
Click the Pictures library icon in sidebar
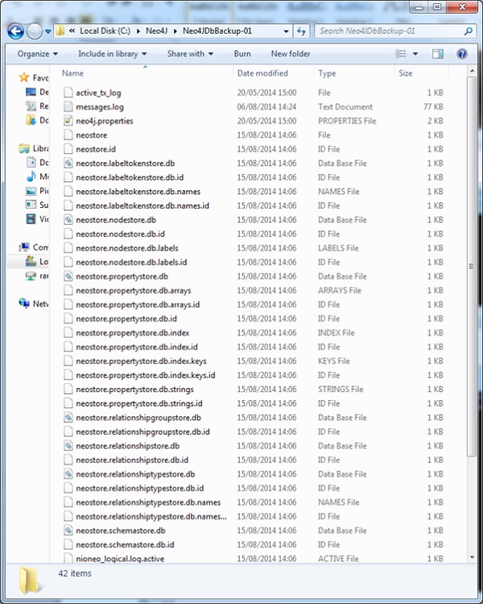[31, 191]
